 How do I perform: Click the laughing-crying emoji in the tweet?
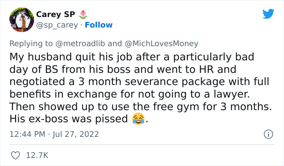138,119
